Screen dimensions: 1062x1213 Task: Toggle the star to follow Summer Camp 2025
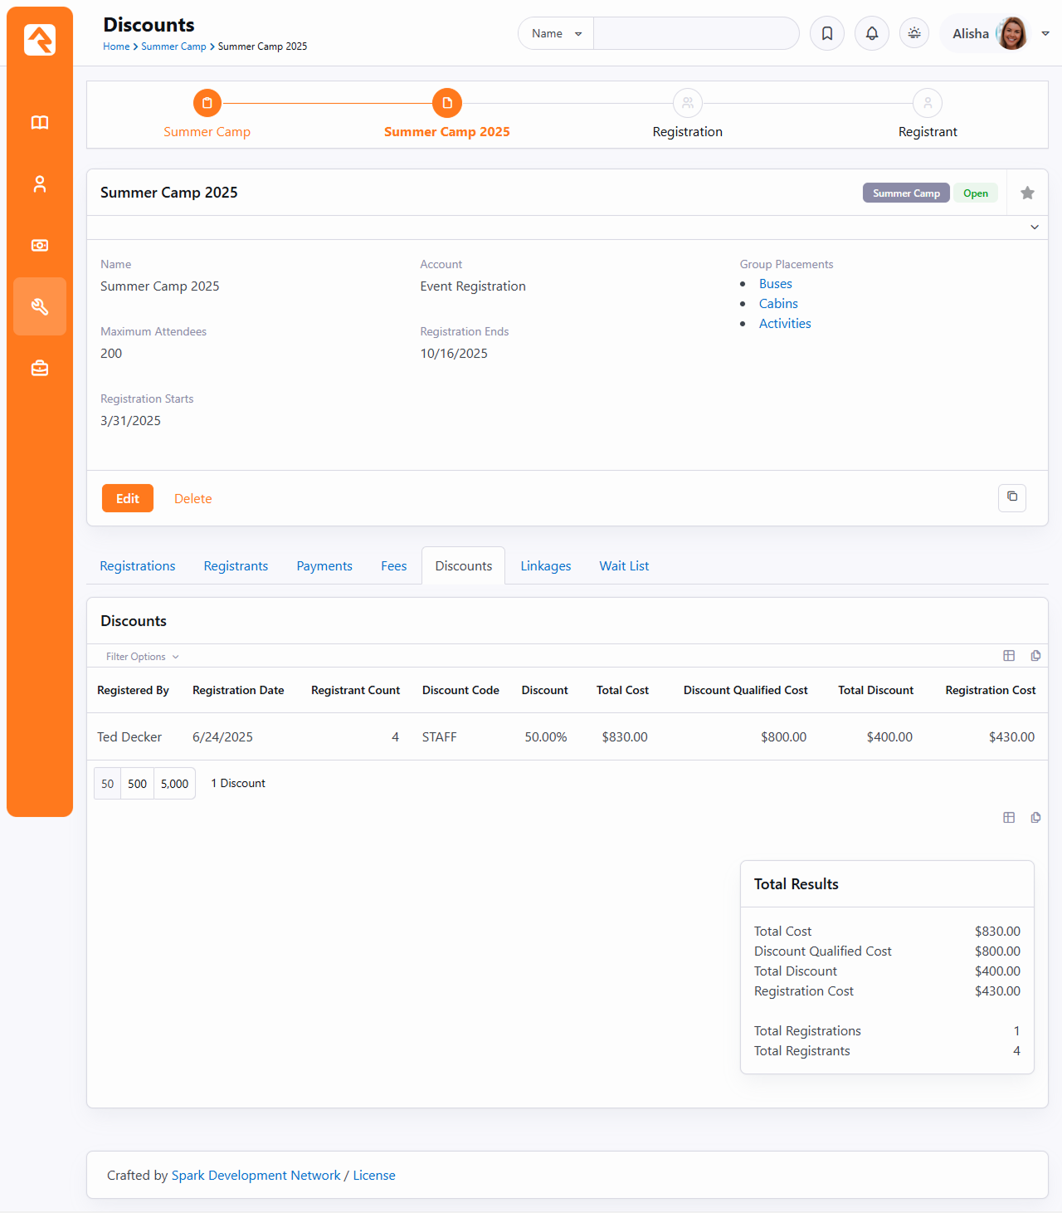coord(1027,193)
